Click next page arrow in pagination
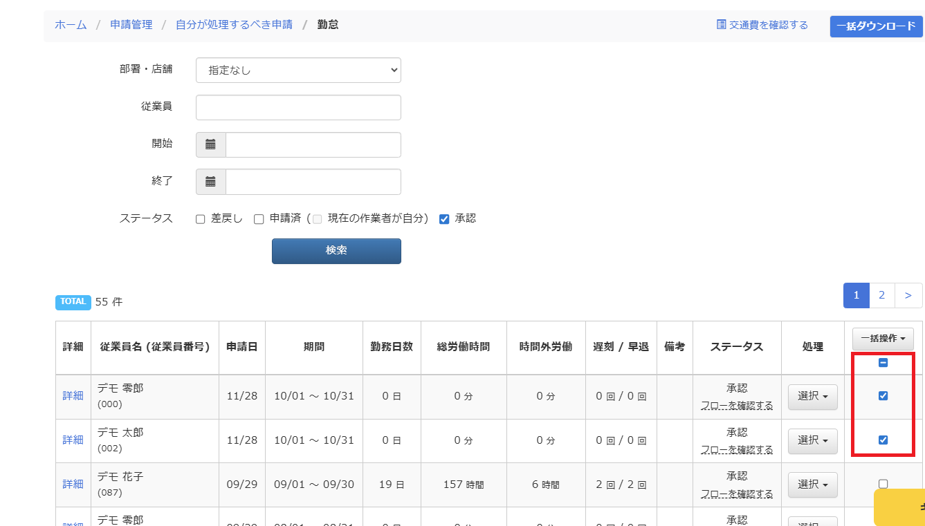Viewport: 925px width, 526px height. click(908, 295)
